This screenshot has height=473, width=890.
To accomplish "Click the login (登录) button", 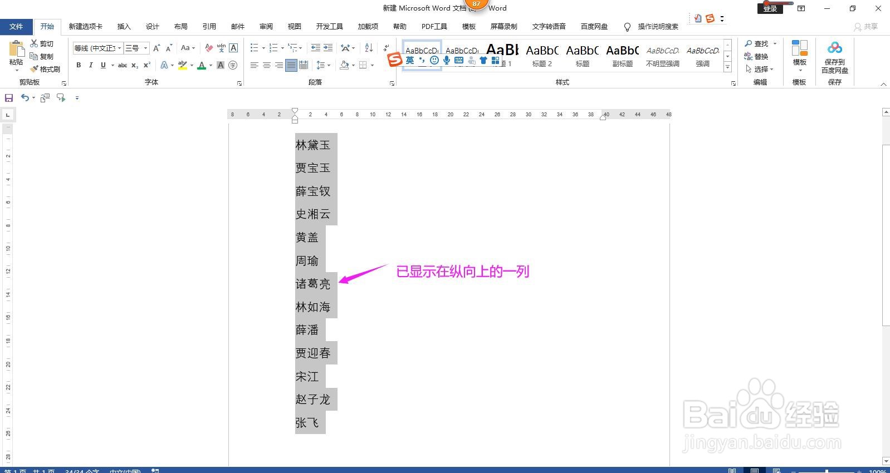I will coord(770,8).
